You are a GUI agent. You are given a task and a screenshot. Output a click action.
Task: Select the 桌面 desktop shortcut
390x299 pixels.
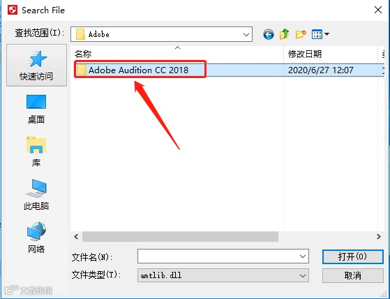[36, 109]
